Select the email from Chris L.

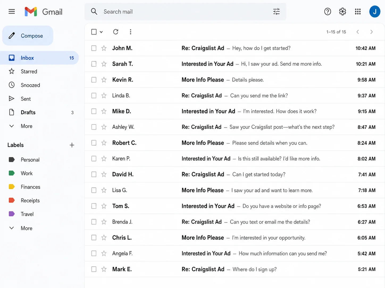click(x=94, y=238)
